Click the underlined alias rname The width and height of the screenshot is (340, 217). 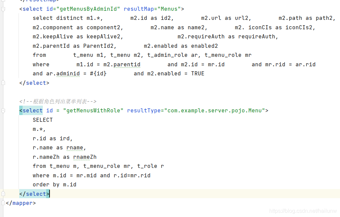(74, 148)
